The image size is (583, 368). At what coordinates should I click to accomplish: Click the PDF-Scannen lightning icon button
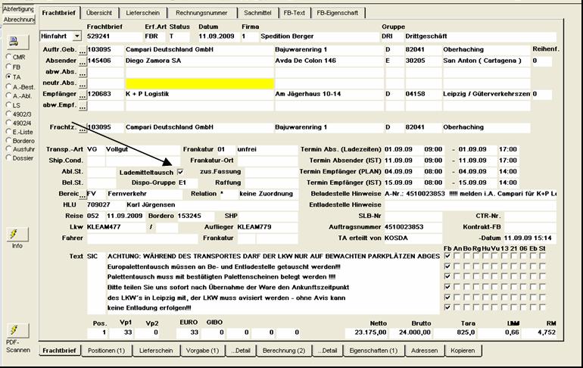[x=17, y=330]
